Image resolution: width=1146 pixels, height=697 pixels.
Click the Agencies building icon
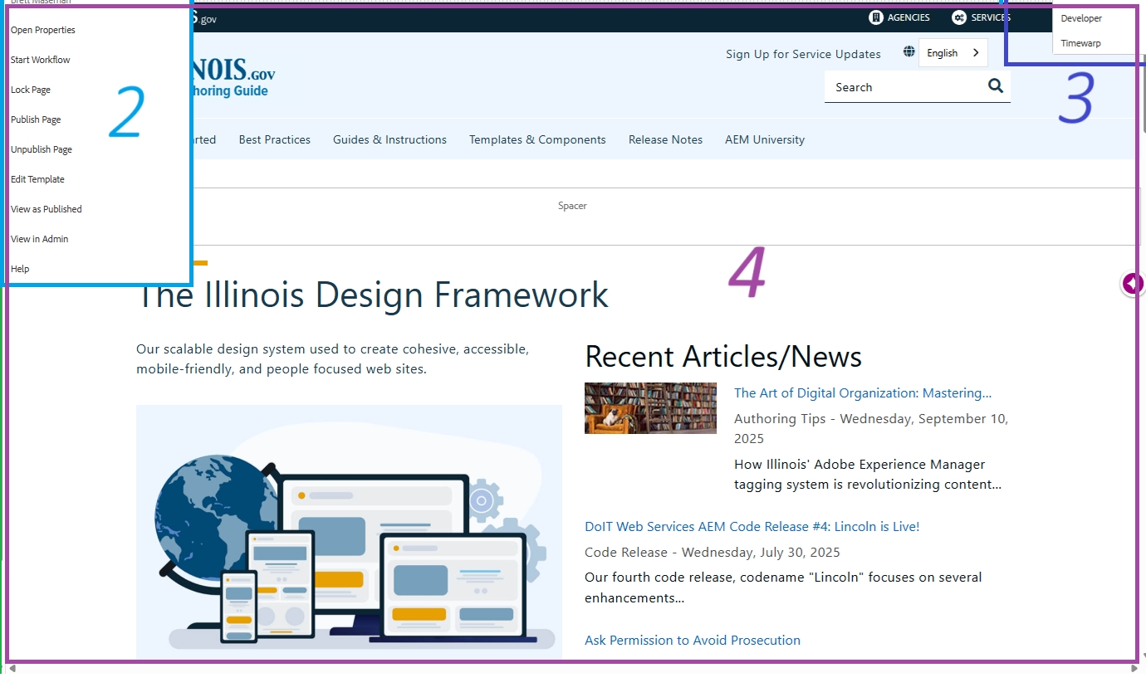click(x=875, y=17)
